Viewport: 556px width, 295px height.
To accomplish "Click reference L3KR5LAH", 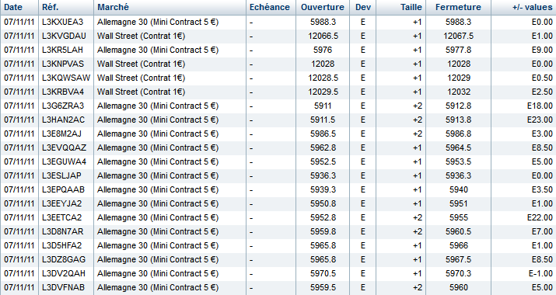I will pos(62,50).
